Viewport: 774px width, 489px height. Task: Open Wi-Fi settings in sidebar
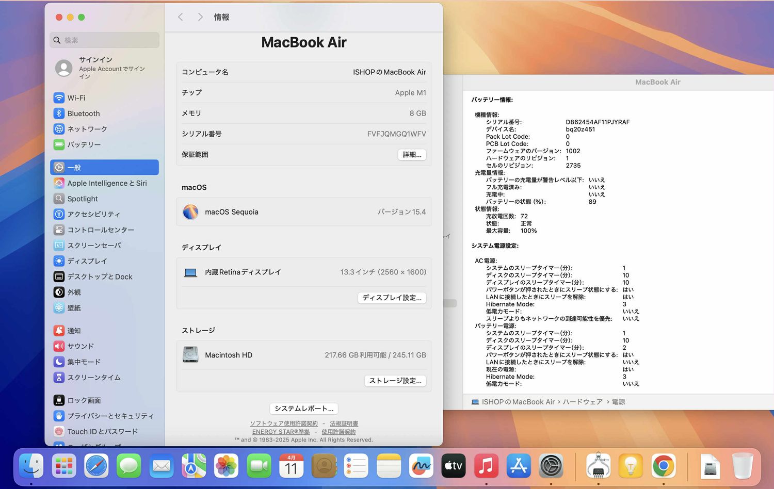click(76, 98)
